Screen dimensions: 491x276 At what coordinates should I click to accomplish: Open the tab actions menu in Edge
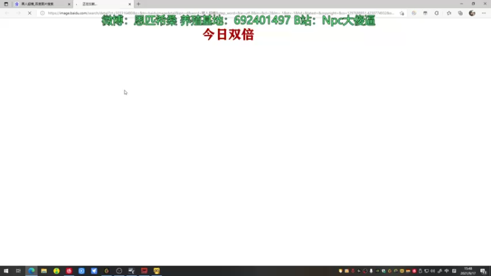click(6, 4)
